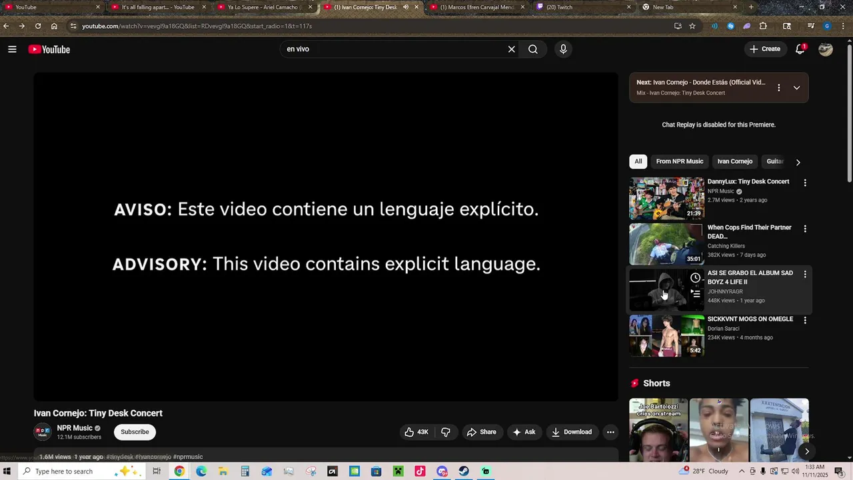Select the Guitar filter chip
The width and height of the screenshot is (853, 480).
click(x=774, y=161)
